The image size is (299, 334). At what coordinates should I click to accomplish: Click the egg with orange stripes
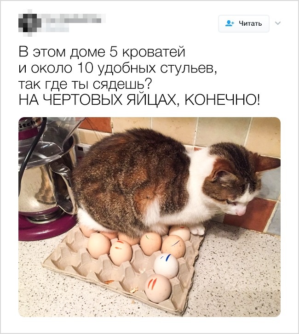pyautogui.click(x=158, y=288)
